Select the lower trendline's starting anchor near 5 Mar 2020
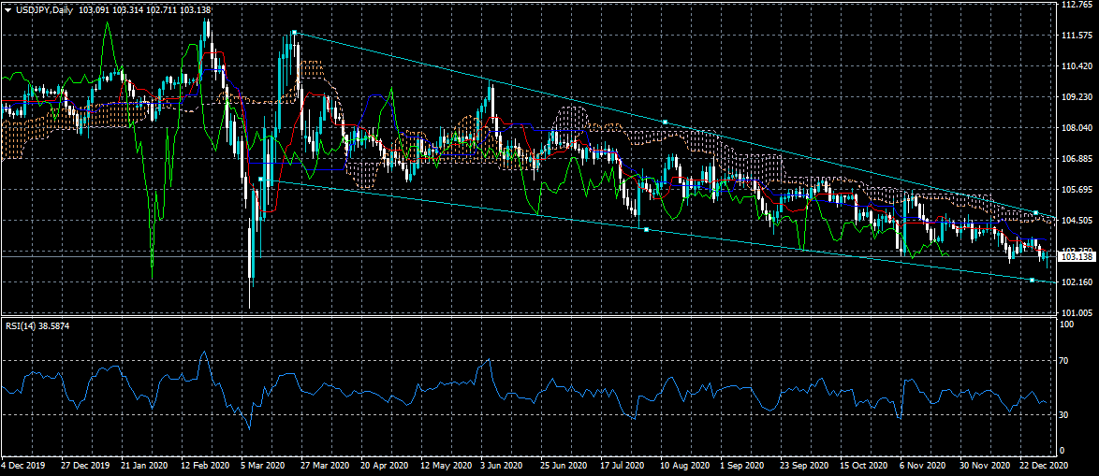Screen dimensions: 1099x476 pyautogui.click(x=260, y=180)
